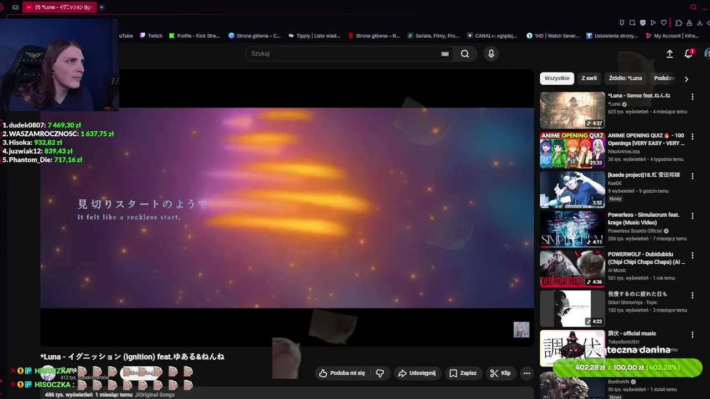
Task: Click the browser pin icon in toolbar
Action: 622,23
